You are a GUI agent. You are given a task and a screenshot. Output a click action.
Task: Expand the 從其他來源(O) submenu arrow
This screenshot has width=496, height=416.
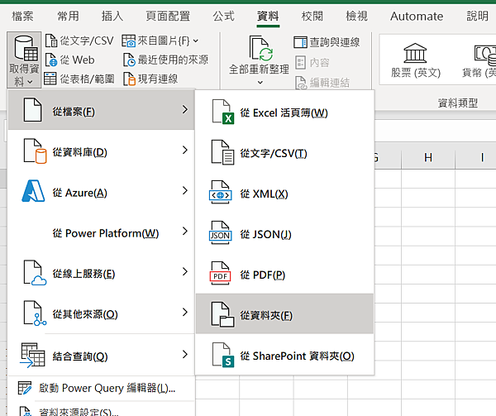tap(185, 312)
